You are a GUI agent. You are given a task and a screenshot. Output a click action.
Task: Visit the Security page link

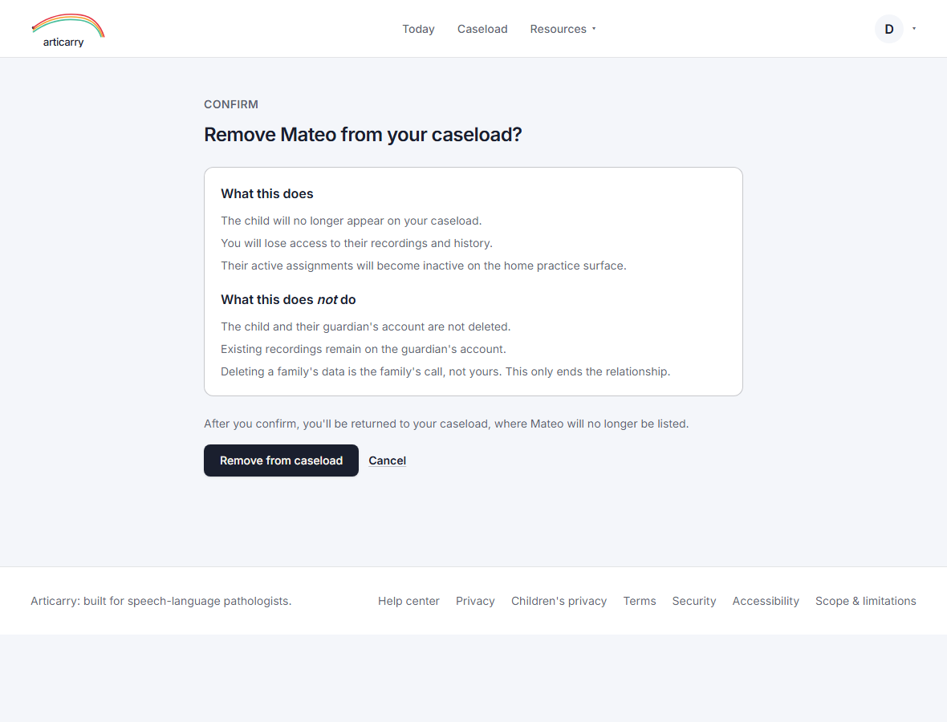[694, 601]
